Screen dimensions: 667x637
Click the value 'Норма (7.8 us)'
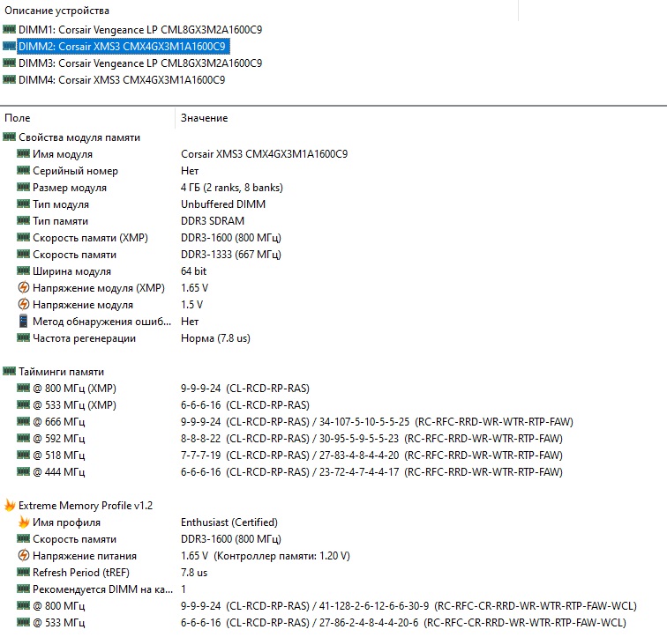coord(215,338)
